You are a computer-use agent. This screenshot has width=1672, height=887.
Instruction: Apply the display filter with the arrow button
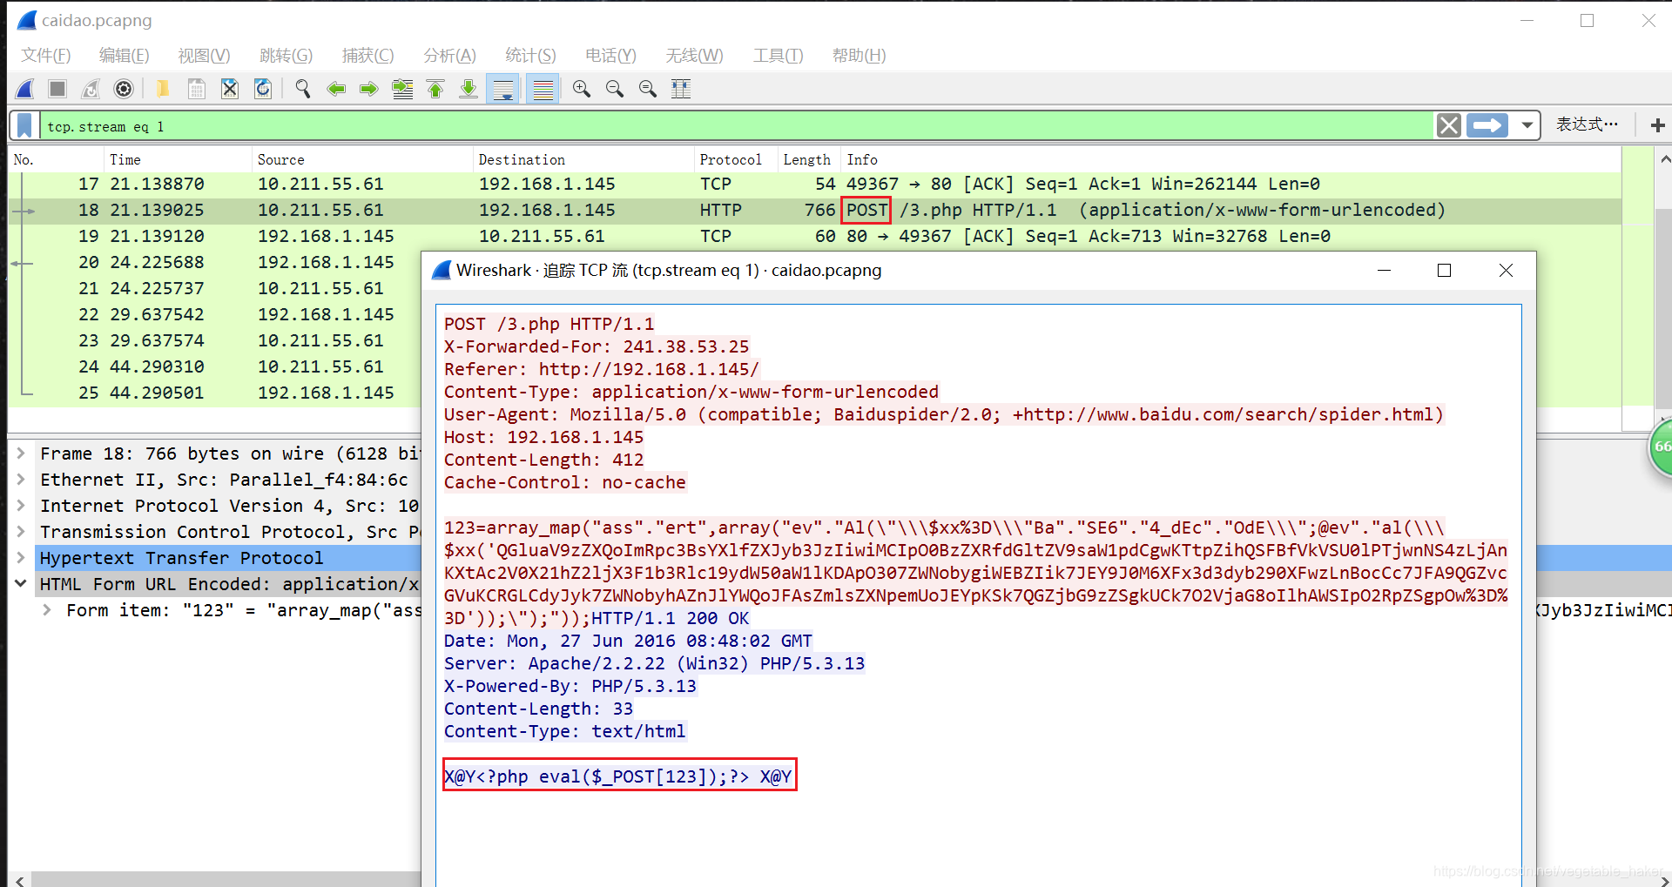pos(1487,126)
